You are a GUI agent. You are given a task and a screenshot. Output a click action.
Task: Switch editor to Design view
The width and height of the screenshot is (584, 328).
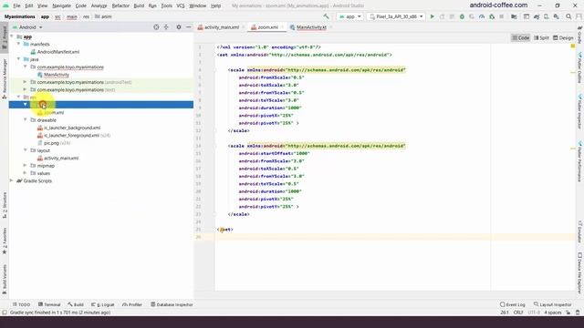[x=563, y=37]
